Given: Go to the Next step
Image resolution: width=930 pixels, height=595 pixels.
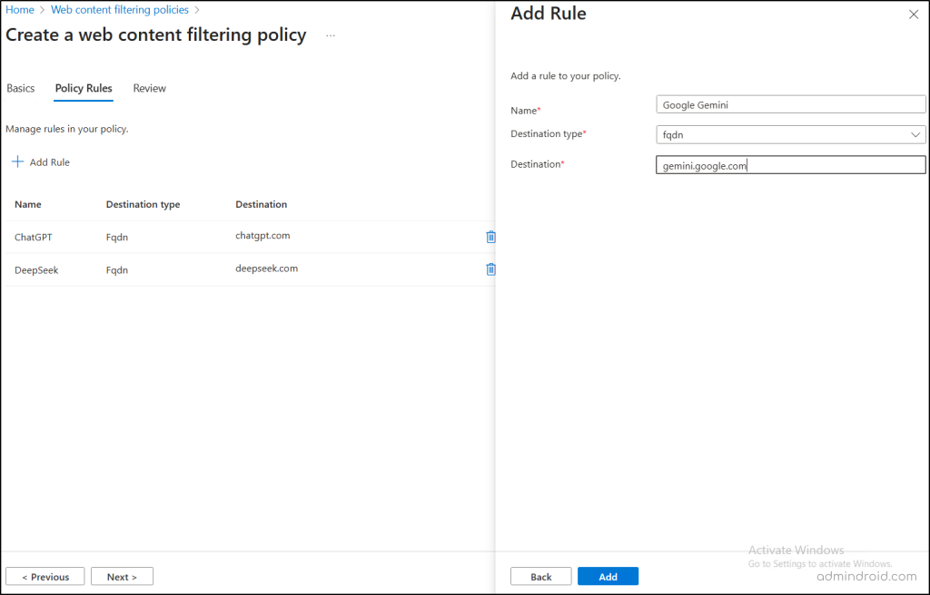Looking at the screenshot, I should point(122,577).
